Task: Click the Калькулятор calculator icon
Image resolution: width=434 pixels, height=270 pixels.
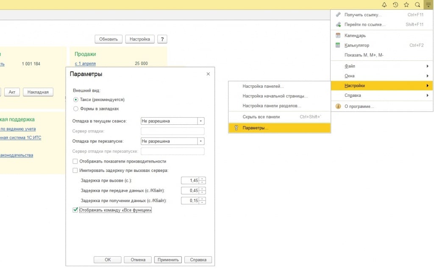Action: tap(338, 45)
